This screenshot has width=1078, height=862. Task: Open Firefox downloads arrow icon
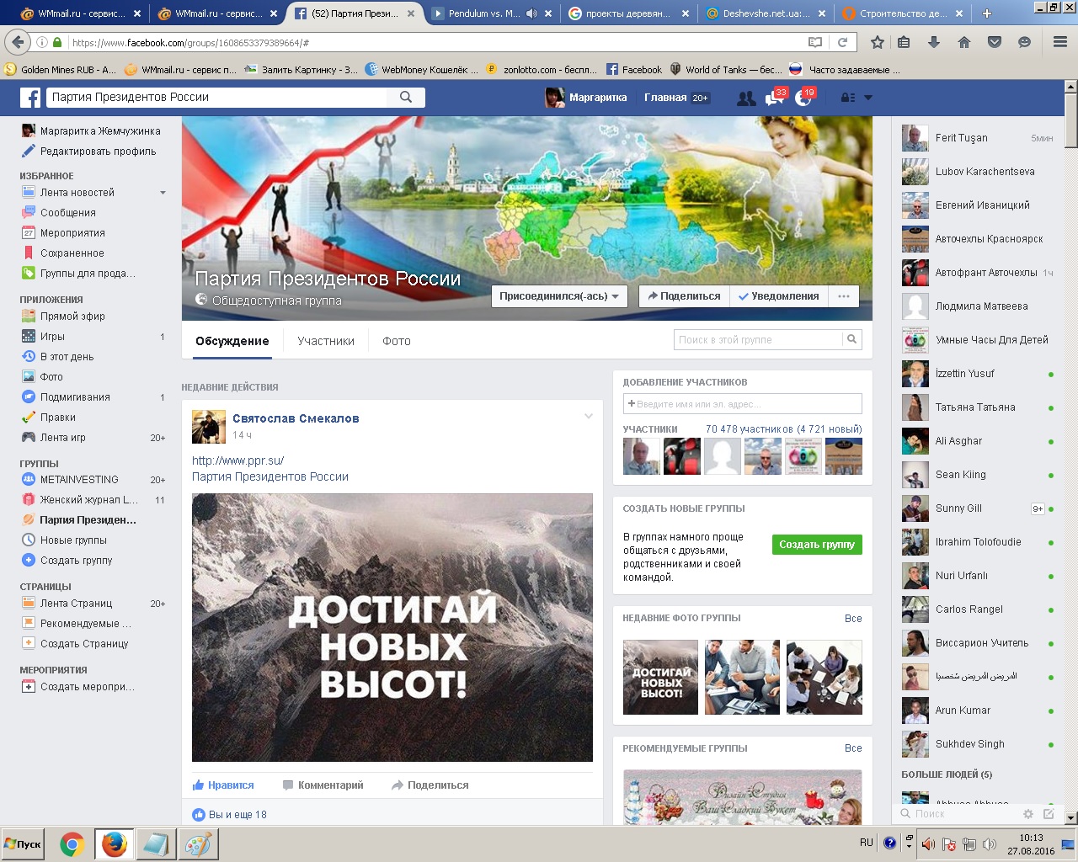point(933,42)
